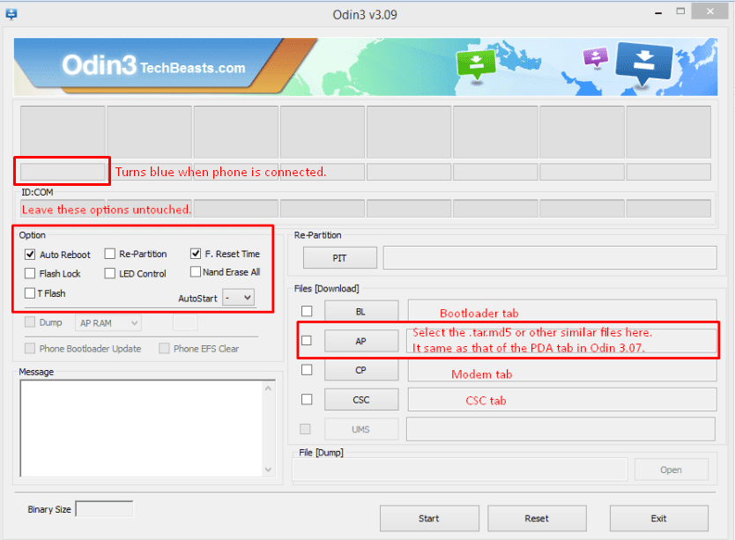The image size is (735, 540).
Task: Click the AP file button
Action: pyautogui.click(x=361, y=341)
